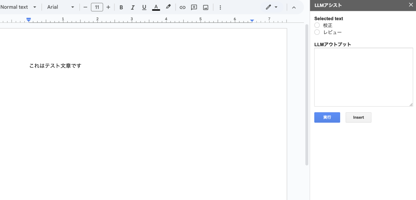Toggle italic formatting
Image resolution: width=416 pixels, height=200 pixels.
coord(133,7)
